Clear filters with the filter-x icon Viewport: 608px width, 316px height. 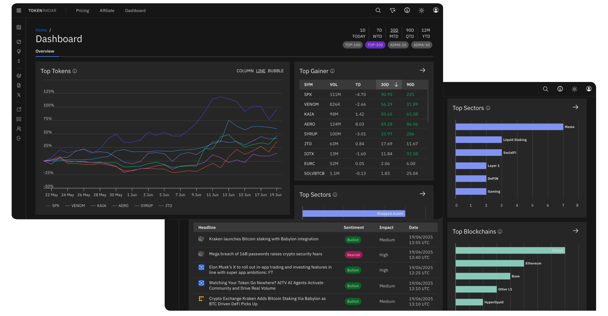[x=393, y=10]
